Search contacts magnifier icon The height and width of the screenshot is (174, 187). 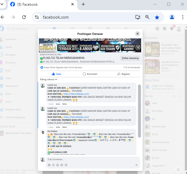pyautogui.click(x=174, y=96)
